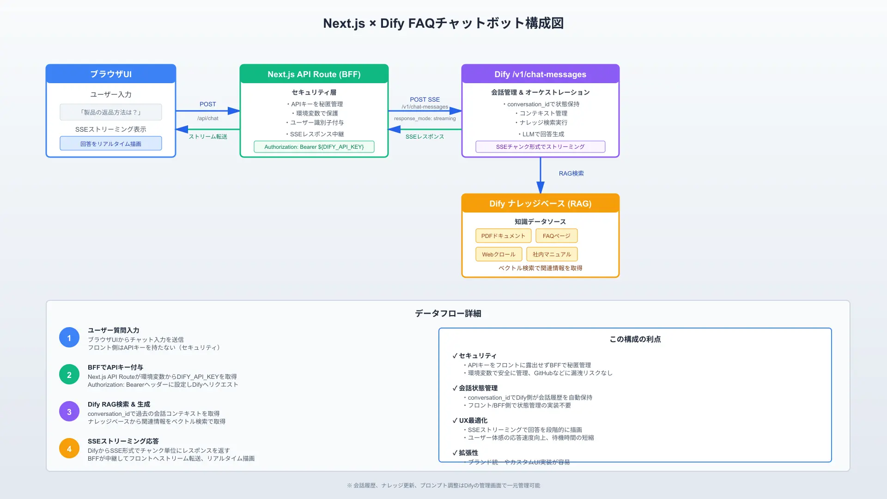
Task: Click the Authorization: Bearer ${DIFY_API_KEY} box
Action: coord(314,147)
